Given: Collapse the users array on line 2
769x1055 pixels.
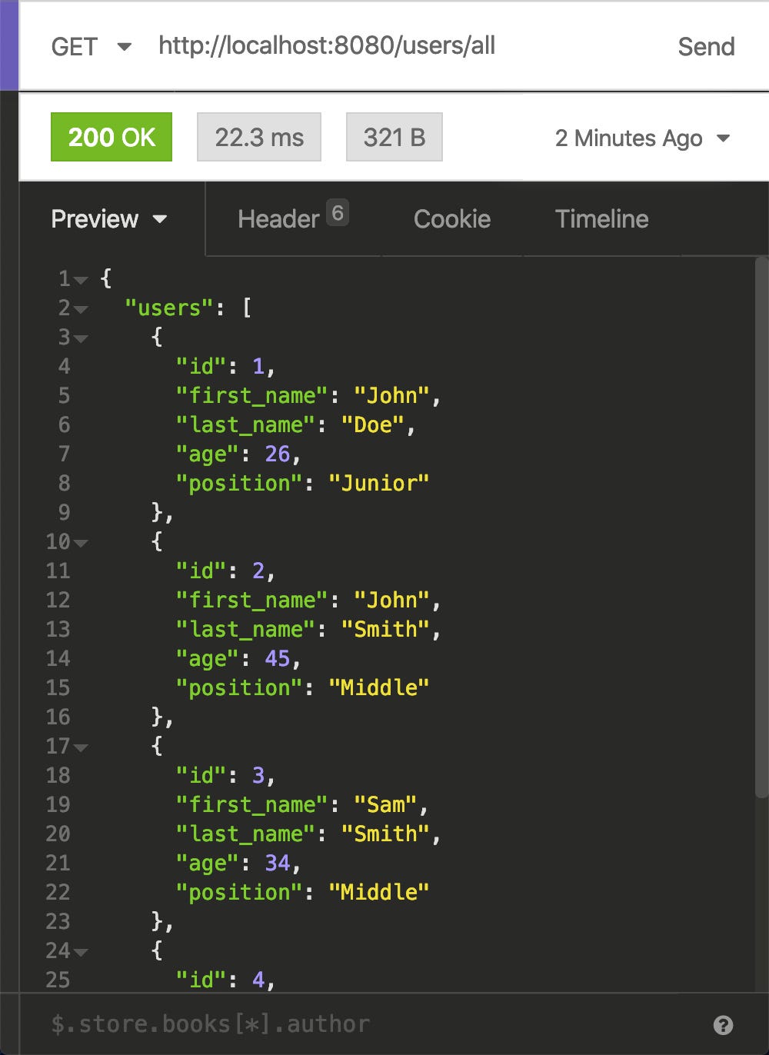Looking at the screenshot, I should pyautogui.click(x=82, y=309).
